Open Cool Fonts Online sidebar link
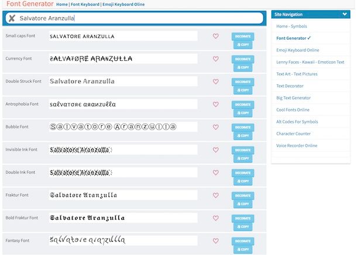This screenshot has width=357, height=255. (x=293, y=110)
